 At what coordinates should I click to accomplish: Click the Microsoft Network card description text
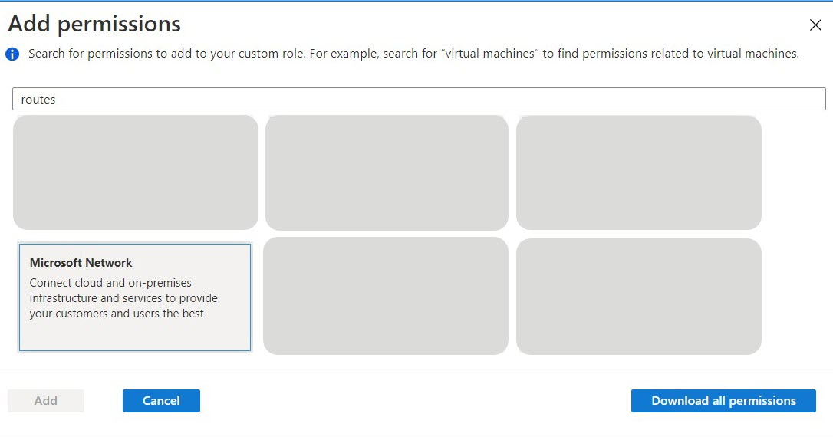tap(123, 298)
